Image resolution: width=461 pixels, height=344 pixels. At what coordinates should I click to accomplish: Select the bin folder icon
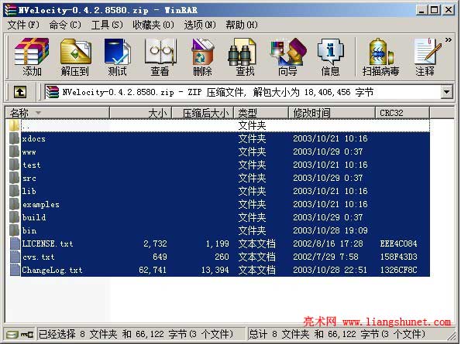(x=15, y=230)
